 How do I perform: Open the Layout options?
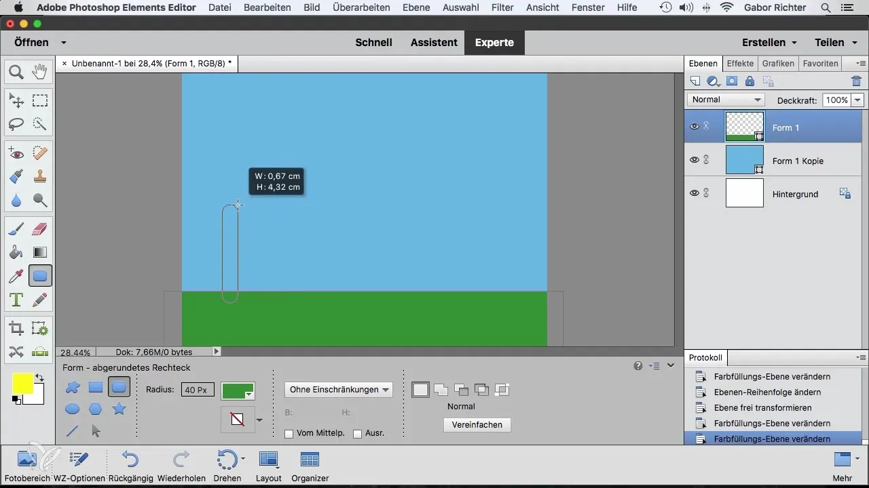point(269,466)
